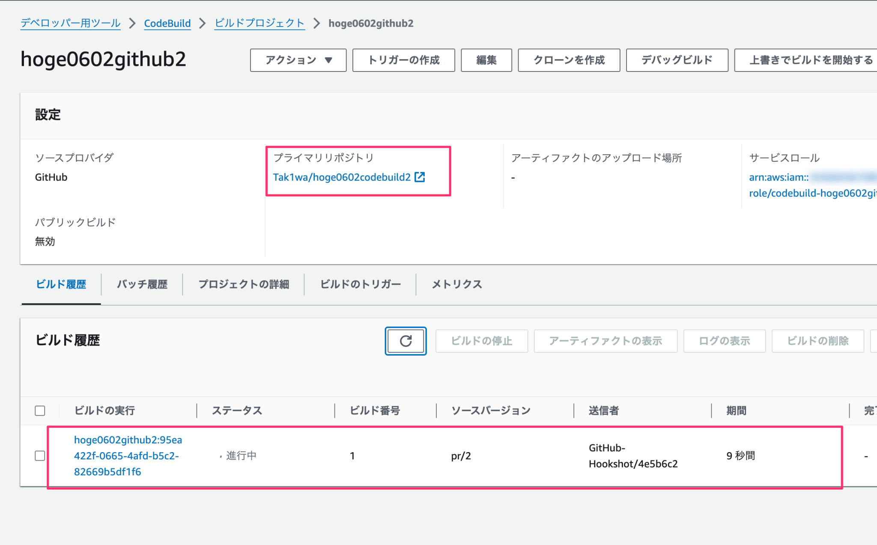
Task: Select the メトリクス tab
Action: point(456,284)
